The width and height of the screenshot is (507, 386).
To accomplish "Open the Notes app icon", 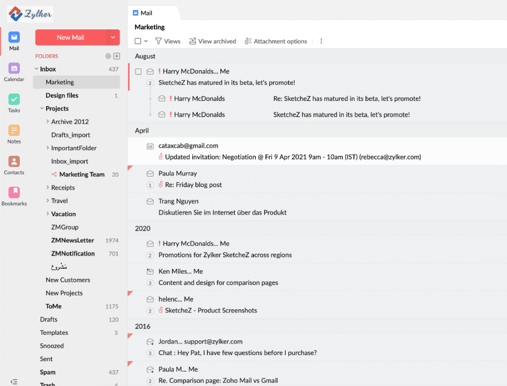I will (x=14, y=130).
